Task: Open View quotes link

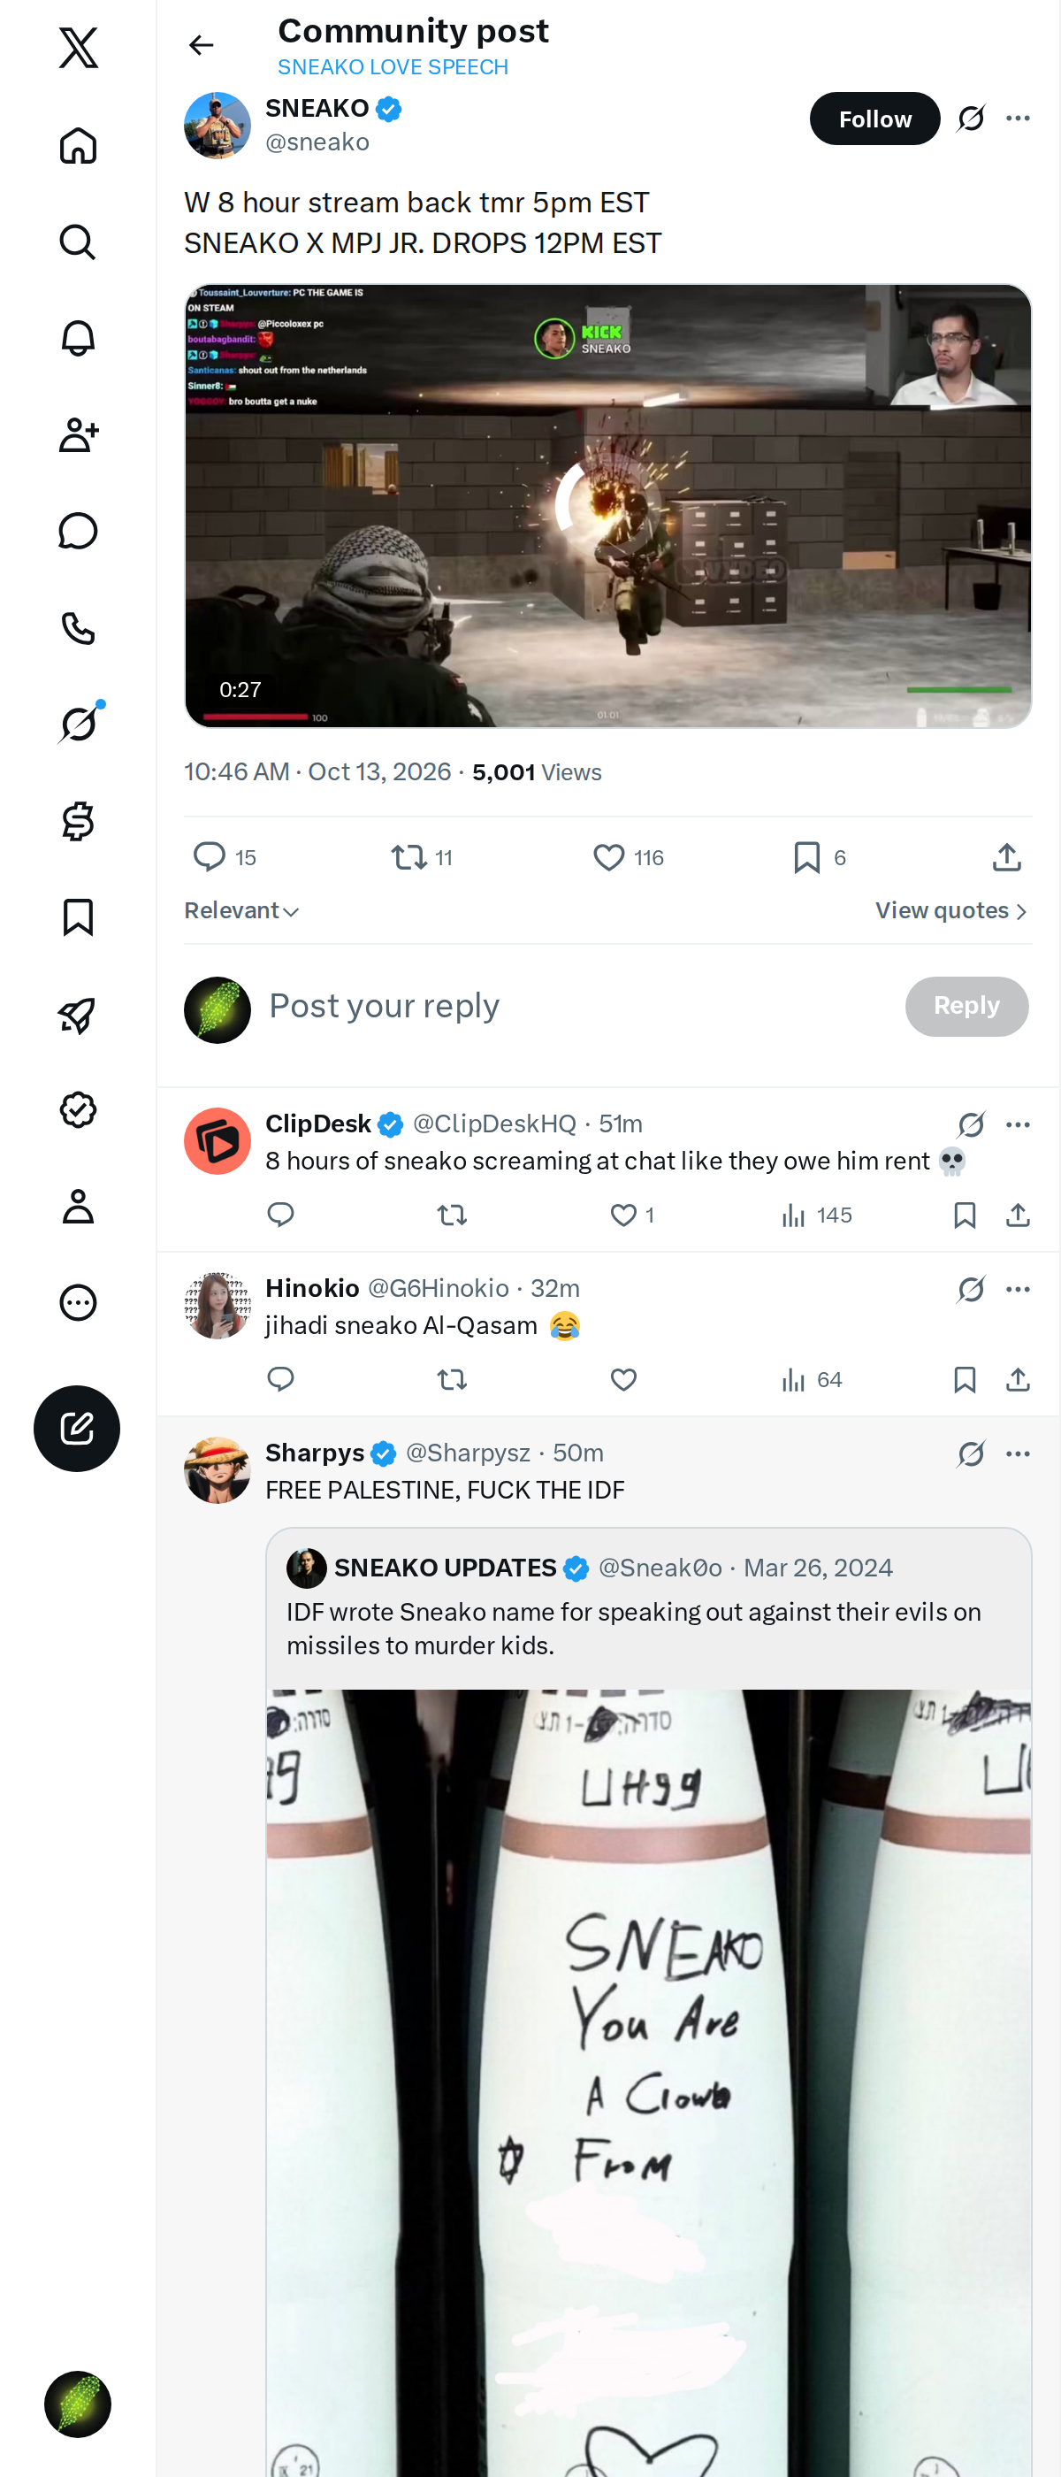Action: click(x=951, y=910)
